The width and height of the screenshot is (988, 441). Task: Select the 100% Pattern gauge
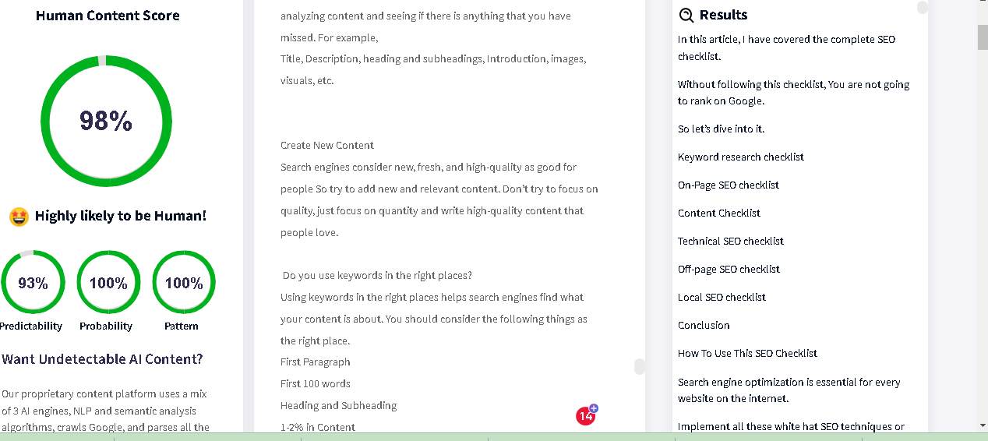point(184,282)
